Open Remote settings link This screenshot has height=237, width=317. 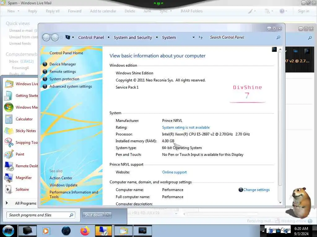(63, 72)
